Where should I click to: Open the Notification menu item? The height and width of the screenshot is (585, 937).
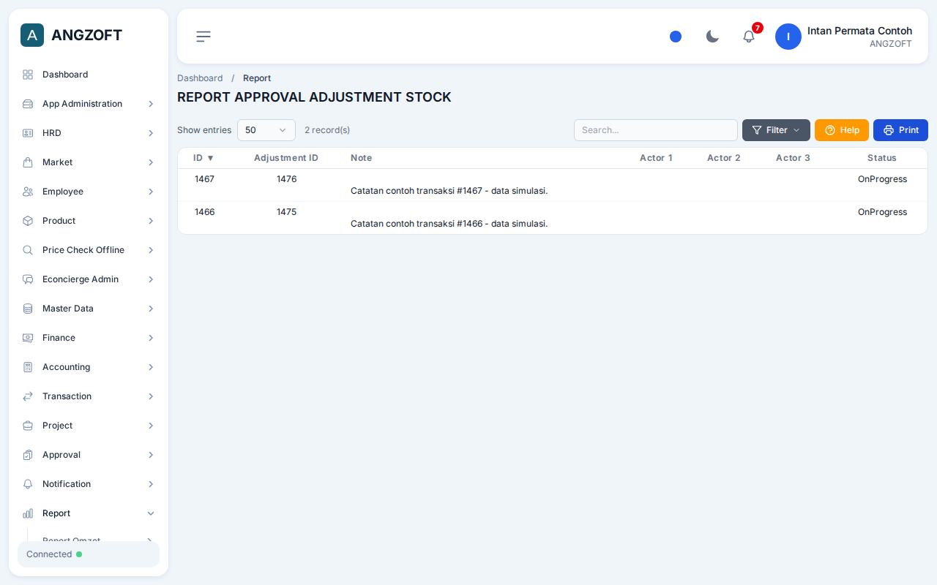(x=89, y=484)
